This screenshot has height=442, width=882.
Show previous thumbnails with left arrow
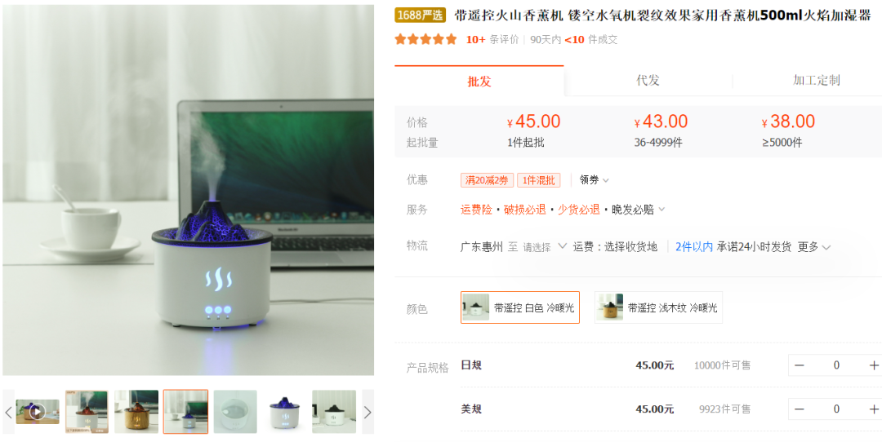8,412
